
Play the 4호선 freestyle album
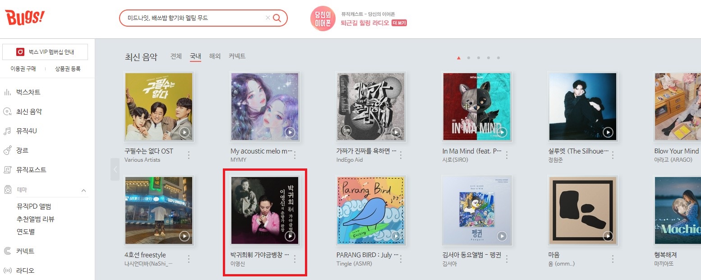[x=184, y=236]
